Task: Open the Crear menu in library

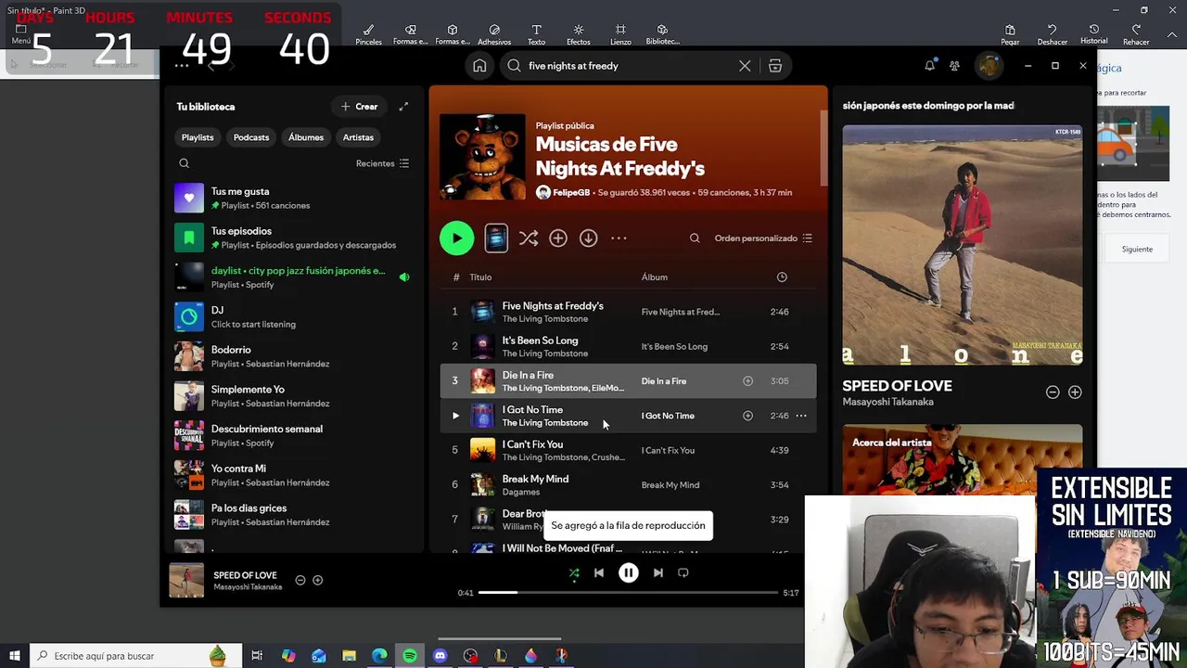Action: pyautogui.click(x=360, y=107)
